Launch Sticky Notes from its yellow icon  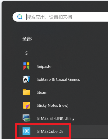tap(26, 105)
